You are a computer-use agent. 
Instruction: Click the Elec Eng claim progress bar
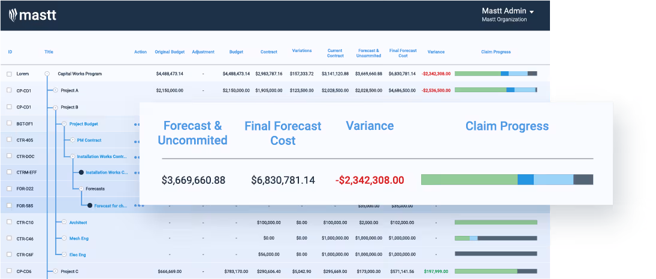(496, 253)
